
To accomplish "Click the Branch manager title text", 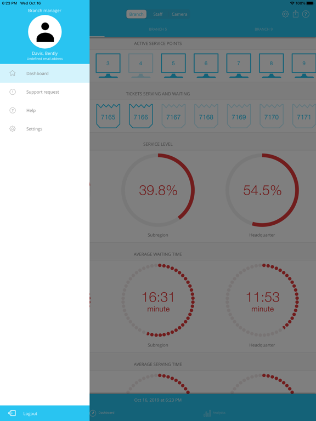I will click(x=44, y=10).
